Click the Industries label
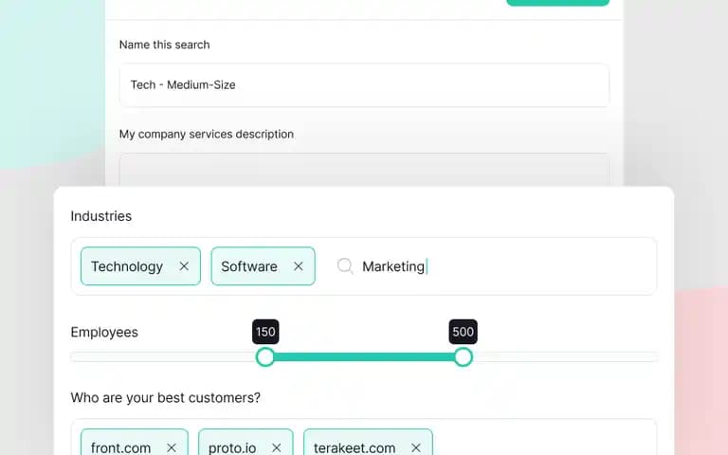This screenshot has height=455, width=728. click(x=101, y=216)
